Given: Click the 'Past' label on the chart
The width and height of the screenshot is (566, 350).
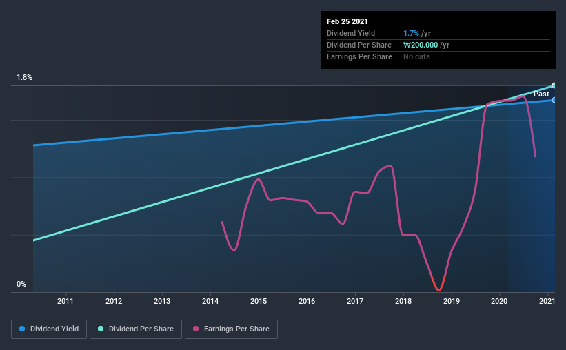Looking at the screenshot, I should click(540, 94).
